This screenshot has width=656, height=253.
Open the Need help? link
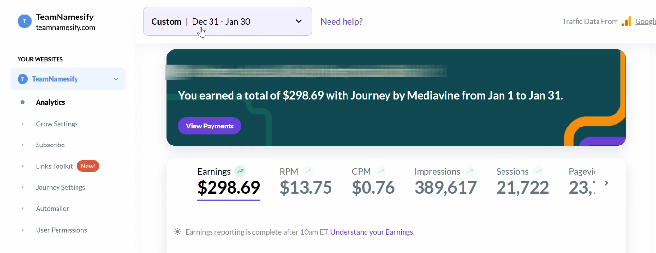341,21
